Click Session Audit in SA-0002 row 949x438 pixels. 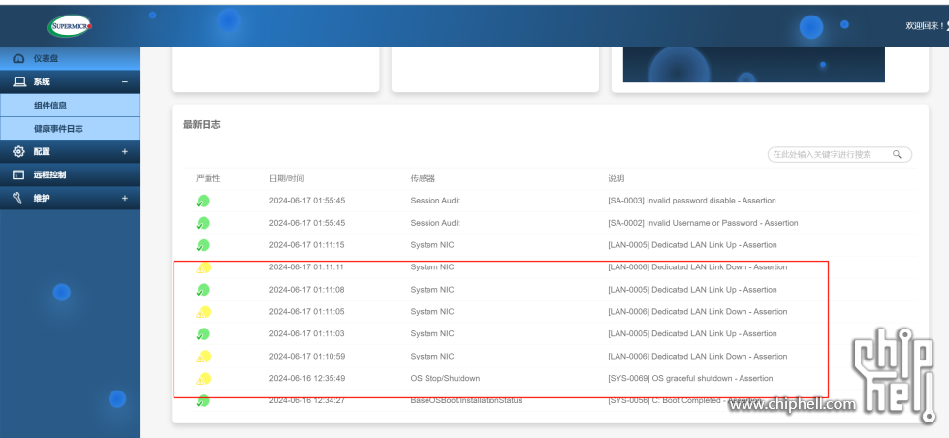click(x=435, y=223)
